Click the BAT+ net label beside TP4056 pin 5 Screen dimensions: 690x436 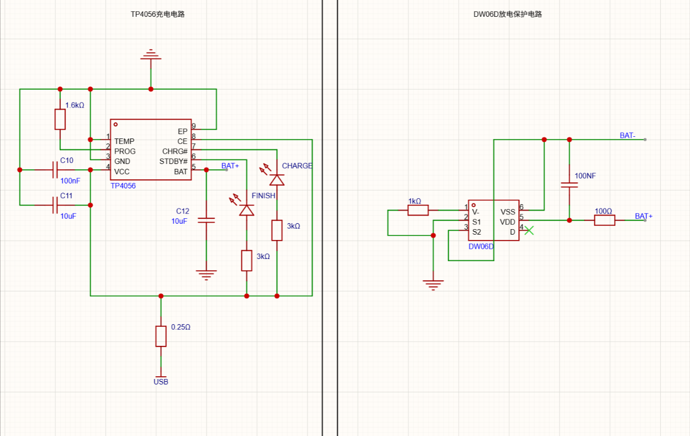[230, 166]
